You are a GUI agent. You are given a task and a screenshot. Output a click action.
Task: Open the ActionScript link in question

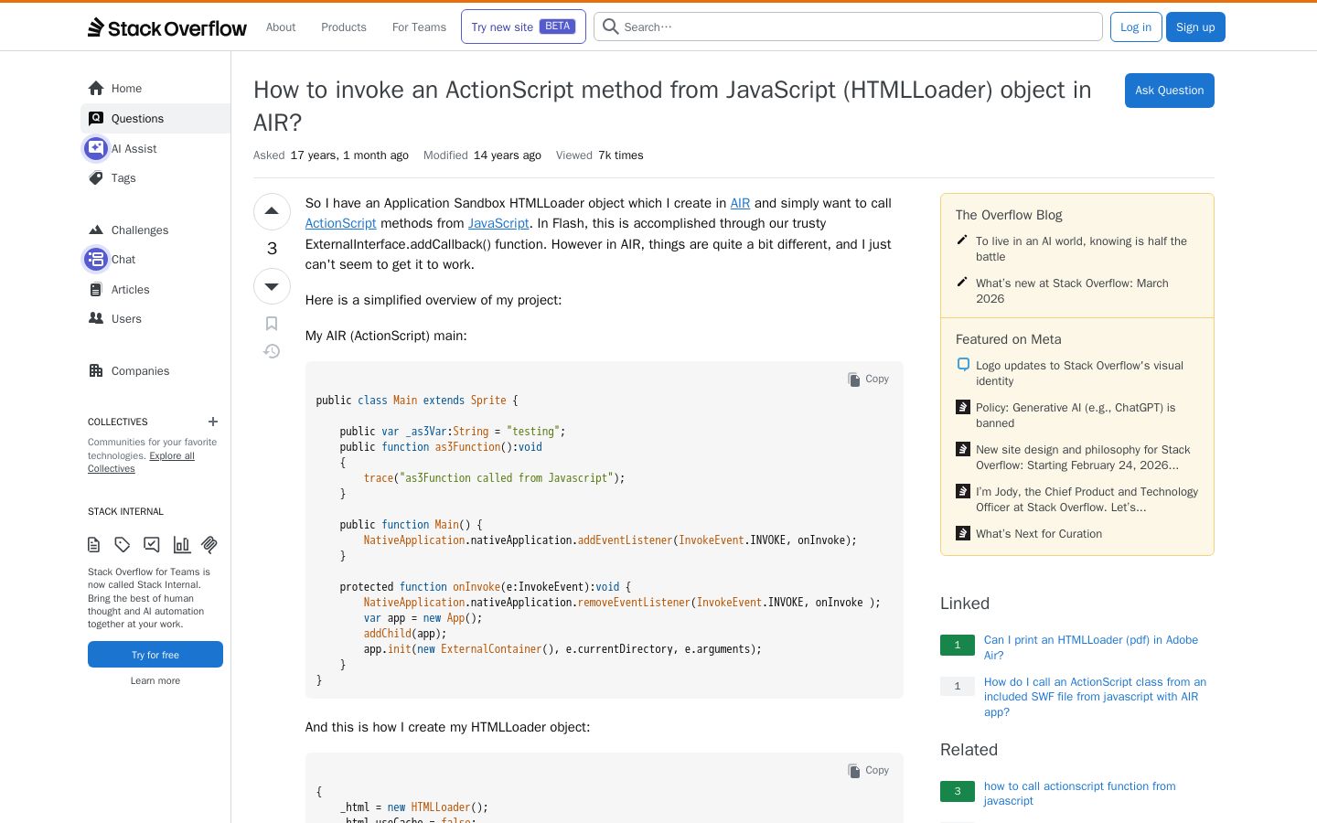pyautogui.click(x=341, y=223)
